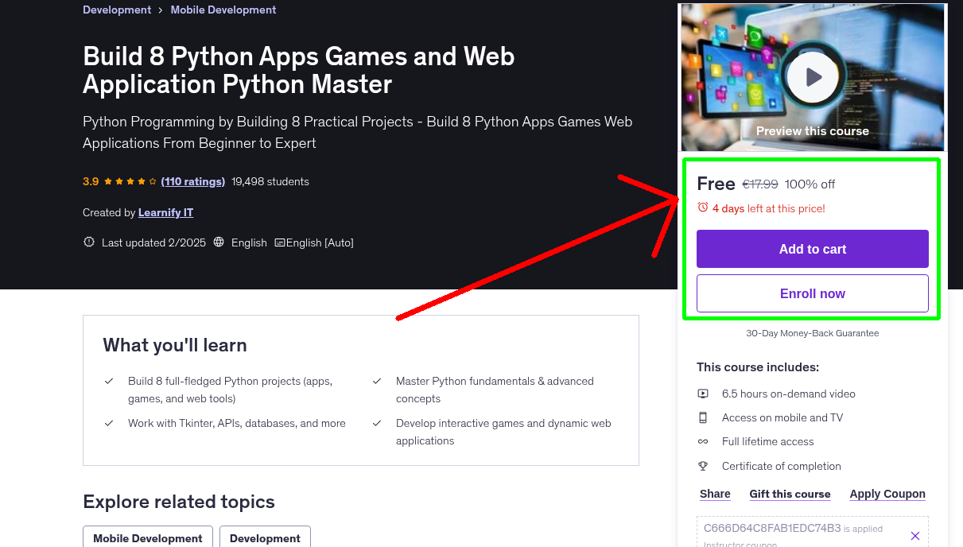Visit the Learnify IT instructor profile
Image resolution: width=963 pixels, height=547 pixels.
click(x=165, y=212)
